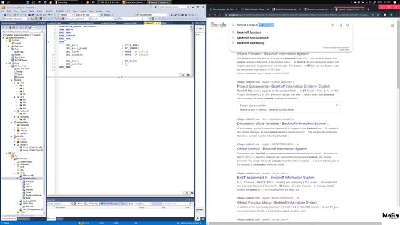This screenshot has width=400, height=225.
Task: Pin the Solution Explorer panel
Action: pos(41,24)
